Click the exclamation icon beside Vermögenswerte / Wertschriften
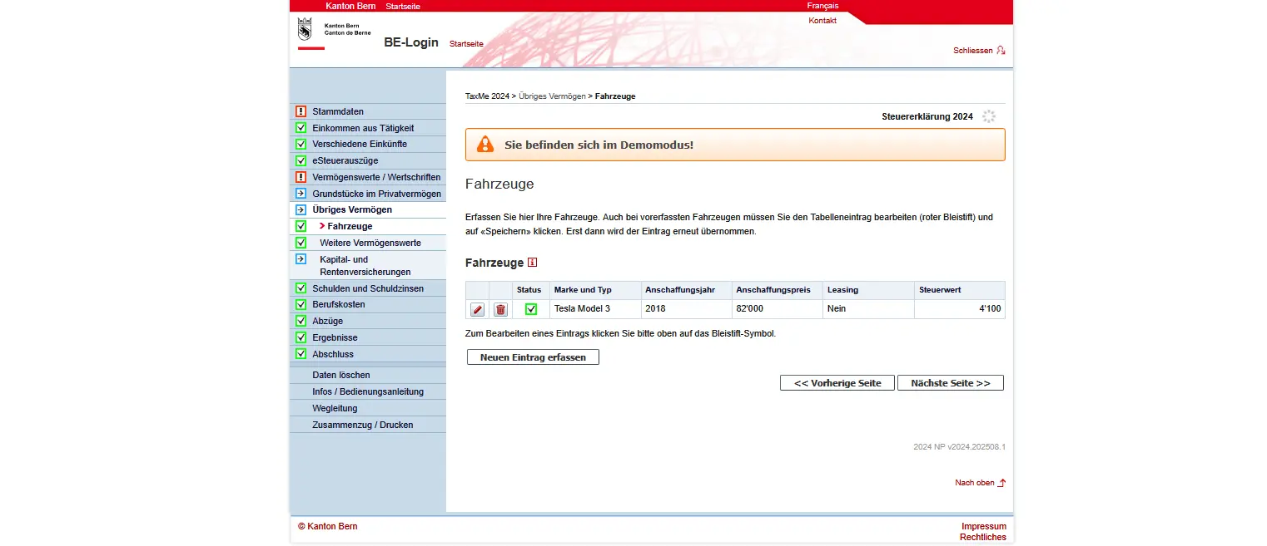 tap(301, 176)
